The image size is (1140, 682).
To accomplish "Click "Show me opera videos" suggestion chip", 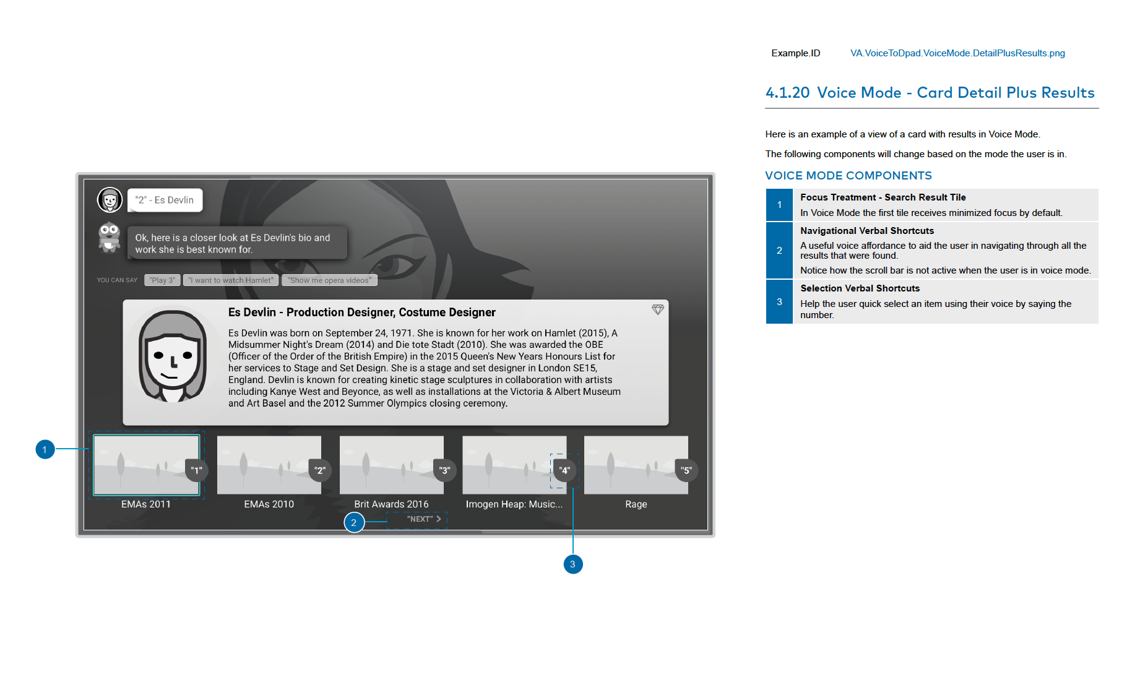I will click(329, 280).
